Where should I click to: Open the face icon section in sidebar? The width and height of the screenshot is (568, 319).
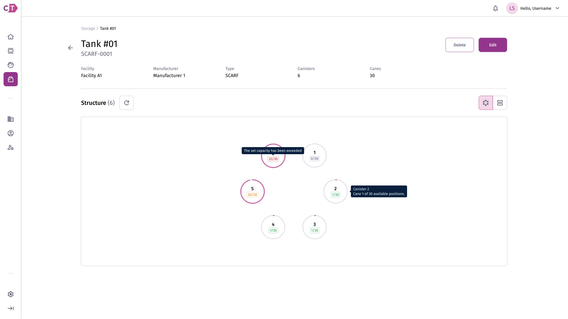point(11,65)
